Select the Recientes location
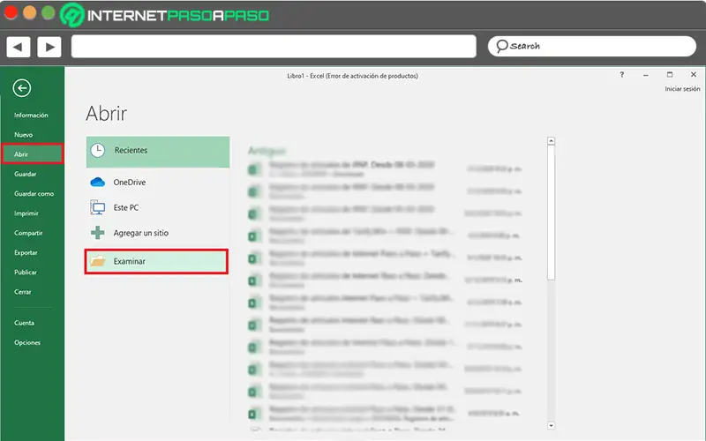Image resolution: width=706 pixels, height=441 pixels. pyautogui.click(x=158, y=152)
